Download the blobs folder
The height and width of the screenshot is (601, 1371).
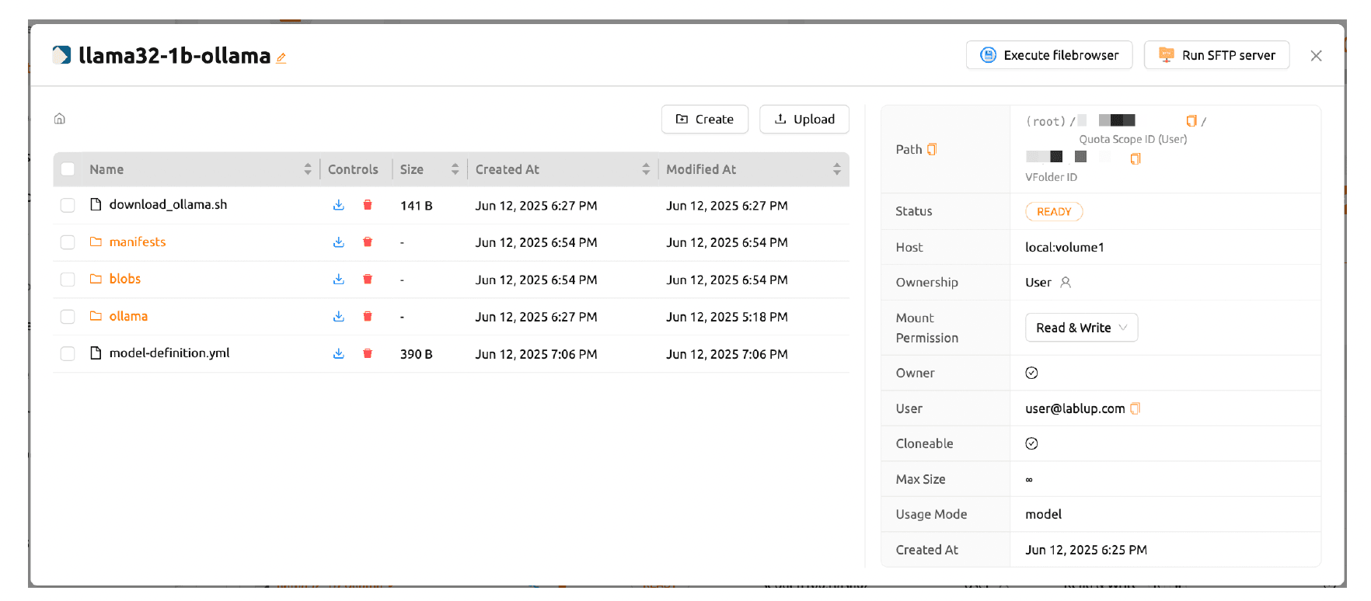coord(339,280)
